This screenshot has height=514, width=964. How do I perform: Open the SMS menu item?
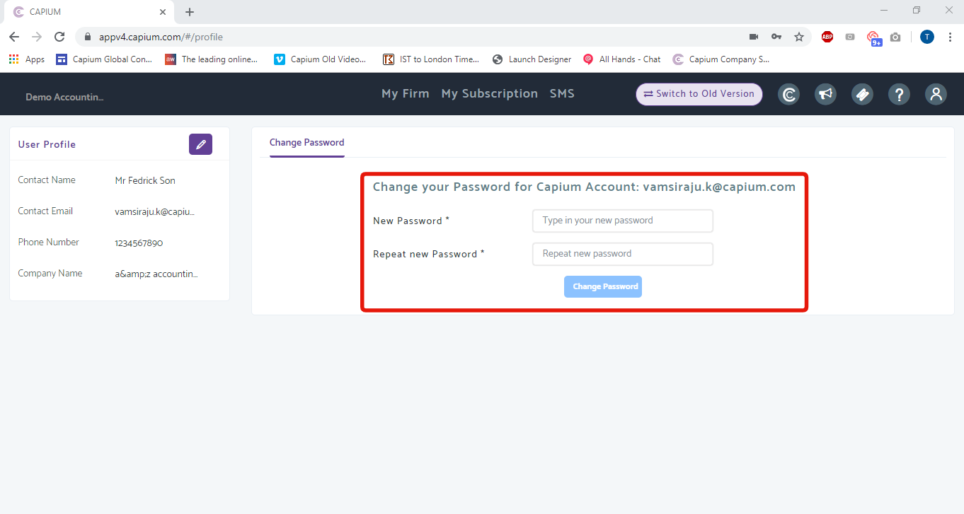(x=562, y=93)
